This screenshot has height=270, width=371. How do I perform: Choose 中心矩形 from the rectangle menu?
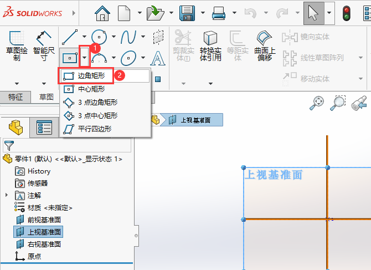(x=105, y=89)
